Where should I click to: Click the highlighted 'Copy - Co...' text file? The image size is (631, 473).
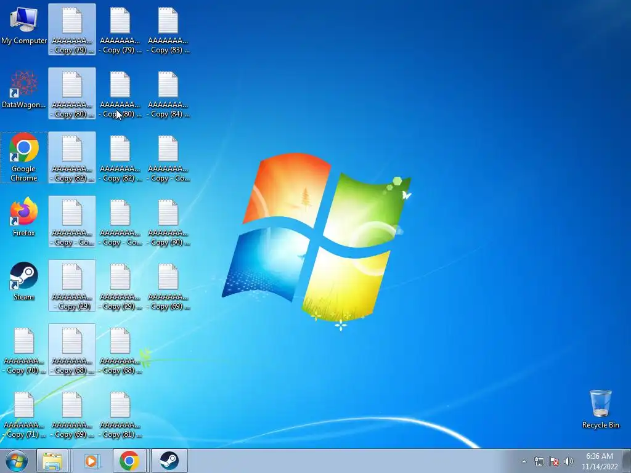72,222
